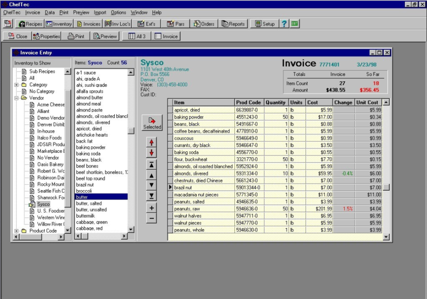The height and width of the screenshot is (299, 427).
Task: Open the Import menu
Action: click(100, 12)
